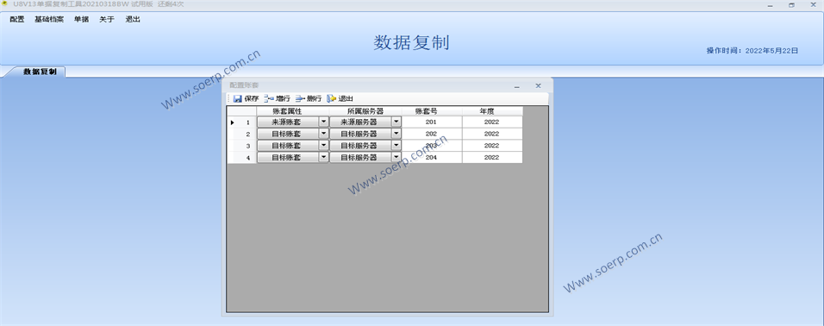Screen dimensions: 824x326
Task: Click the Save (保存) disk icon
Action: point(238,99)
